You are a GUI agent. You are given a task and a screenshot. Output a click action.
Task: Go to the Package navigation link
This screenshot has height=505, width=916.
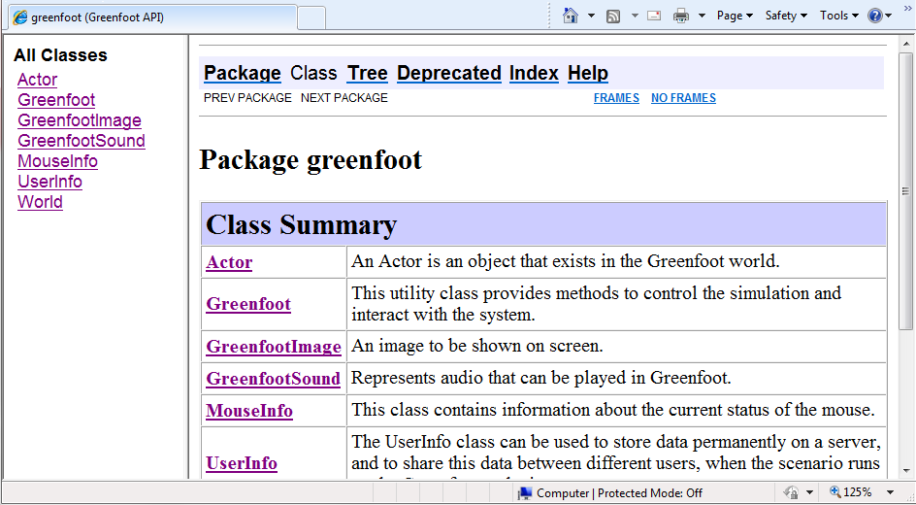coord(242,73)
